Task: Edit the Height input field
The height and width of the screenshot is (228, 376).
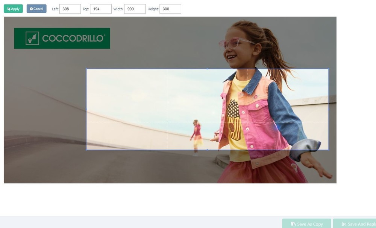Action: pos(170,9)
